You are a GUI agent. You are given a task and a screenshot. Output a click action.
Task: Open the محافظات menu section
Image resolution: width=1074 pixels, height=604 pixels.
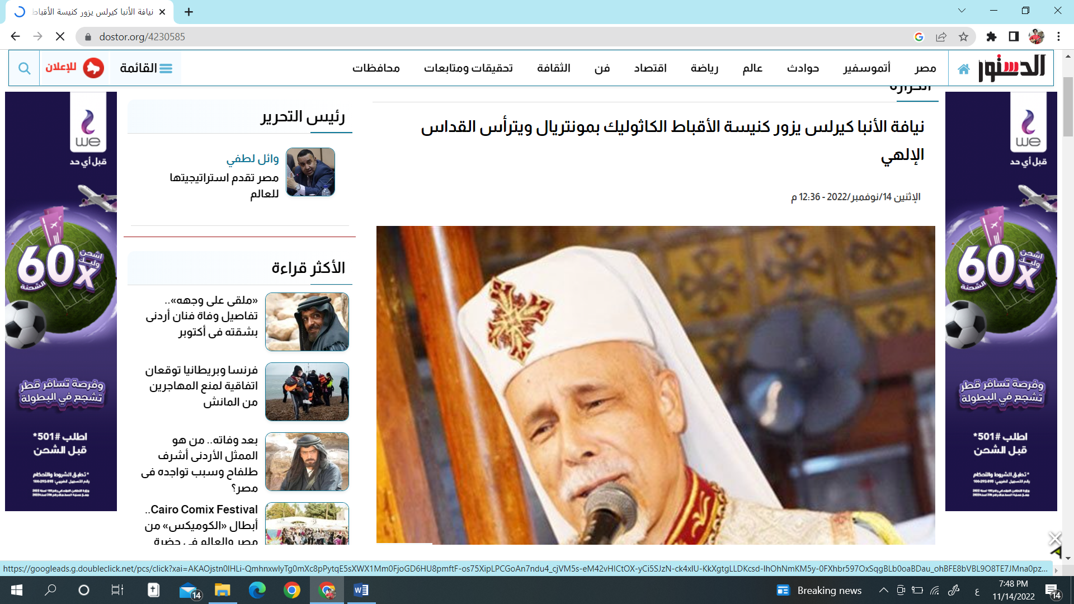point(376,68)
